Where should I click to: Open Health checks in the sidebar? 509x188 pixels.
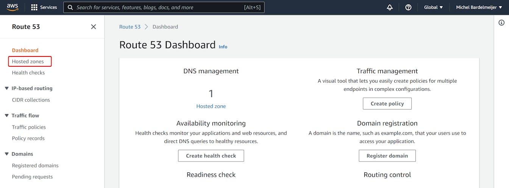click(x=28, y=73)
